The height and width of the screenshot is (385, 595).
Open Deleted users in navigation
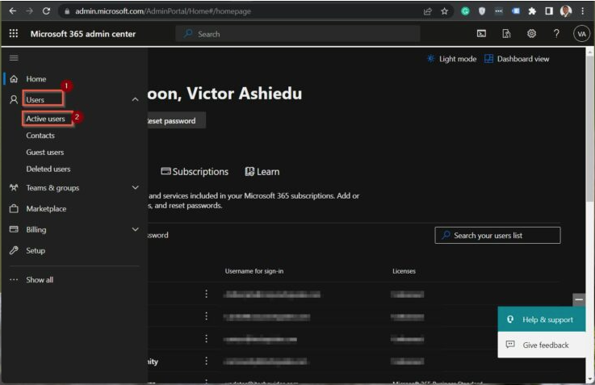point(48,169)
